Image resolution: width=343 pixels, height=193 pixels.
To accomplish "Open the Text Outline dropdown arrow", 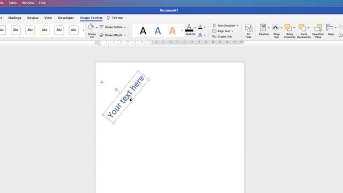I will [x=205, y=27].
